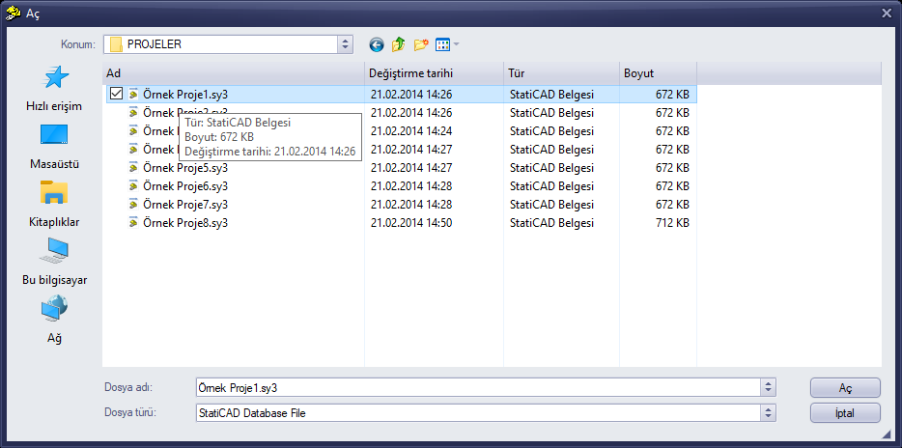Go to Masaüstü location
This screenshot has width=902, height=448.
tap(54, 147)
